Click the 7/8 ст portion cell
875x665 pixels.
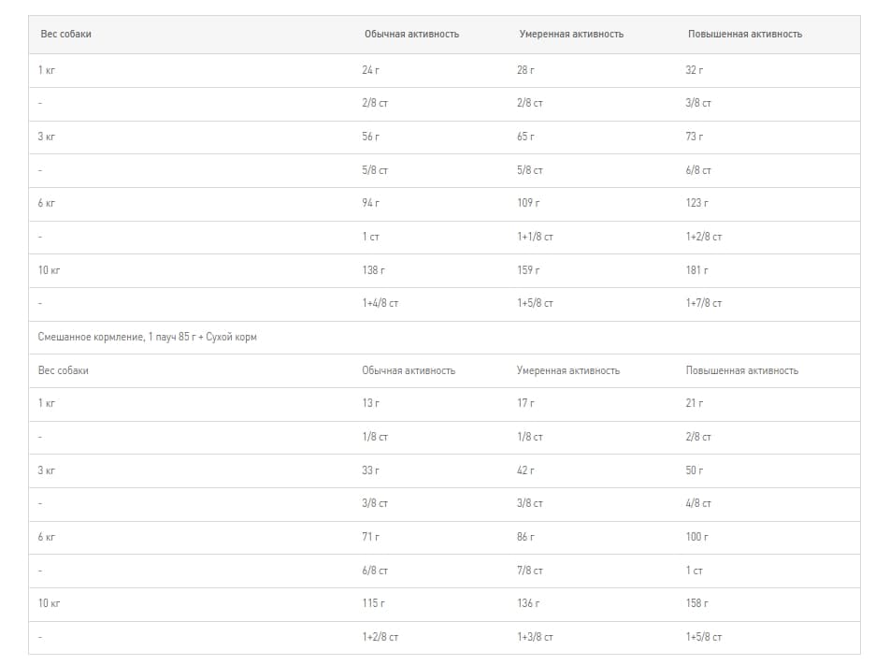point(529,571)
